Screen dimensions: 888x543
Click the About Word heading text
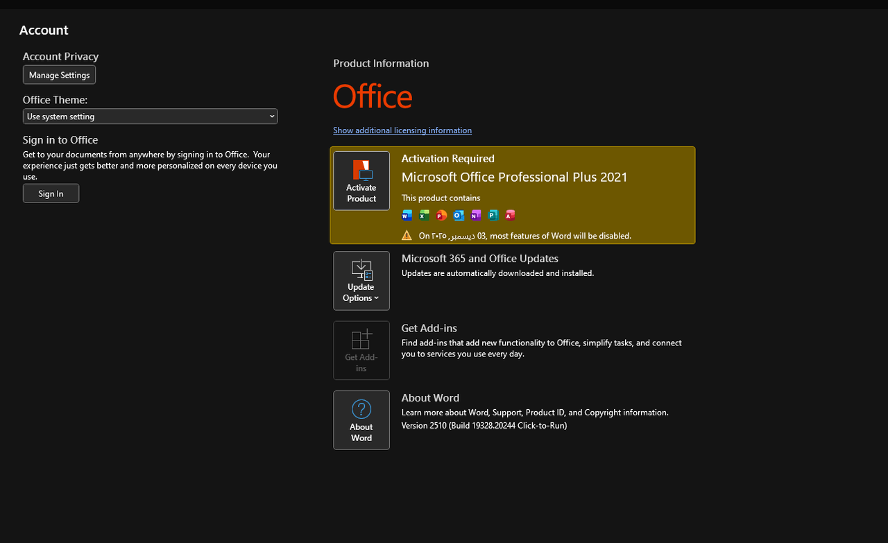click(x=431, y=398)
